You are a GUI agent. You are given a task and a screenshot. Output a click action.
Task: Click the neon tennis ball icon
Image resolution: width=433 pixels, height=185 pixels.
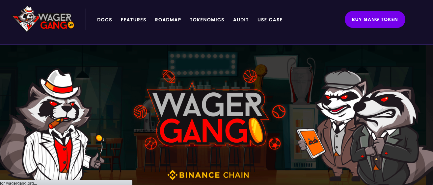tap(279, 111)
